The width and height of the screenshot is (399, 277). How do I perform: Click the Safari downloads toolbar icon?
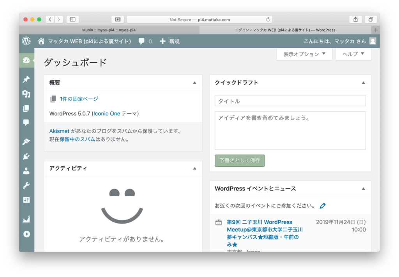point(118,19)
